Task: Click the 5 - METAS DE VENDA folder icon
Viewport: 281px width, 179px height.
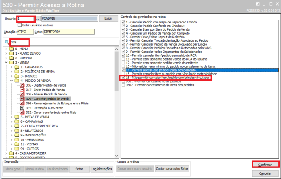Action: 17,117
